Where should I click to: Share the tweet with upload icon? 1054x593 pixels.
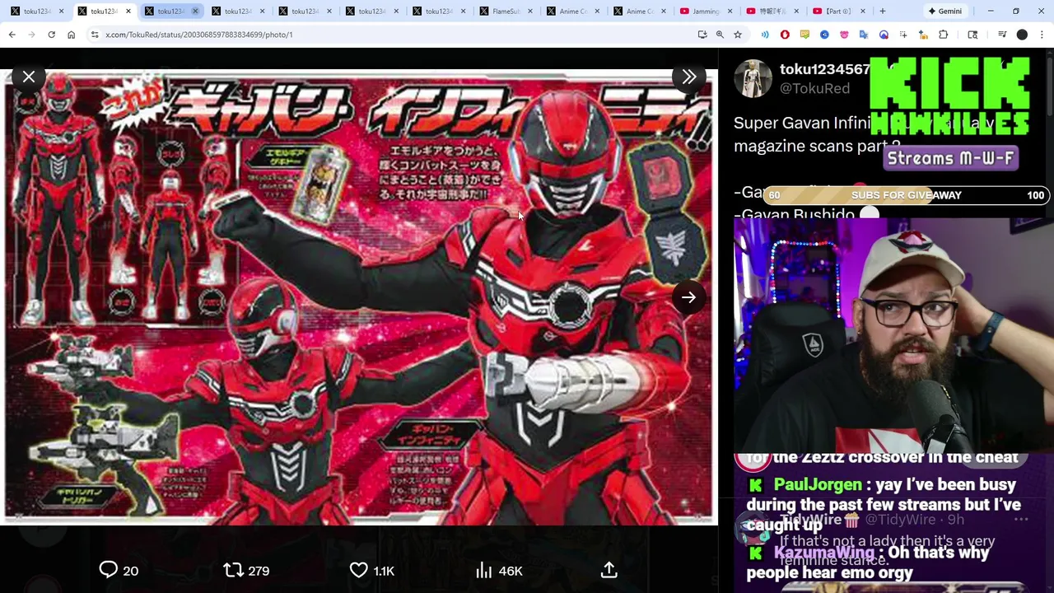[x=609, y=570]
